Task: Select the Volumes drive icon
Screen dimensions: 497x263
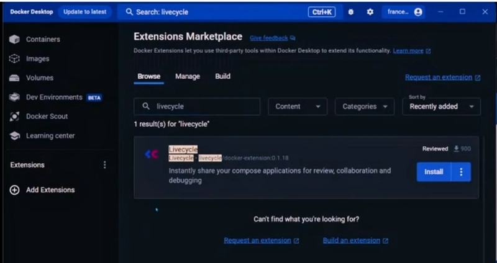Action: 14,78
